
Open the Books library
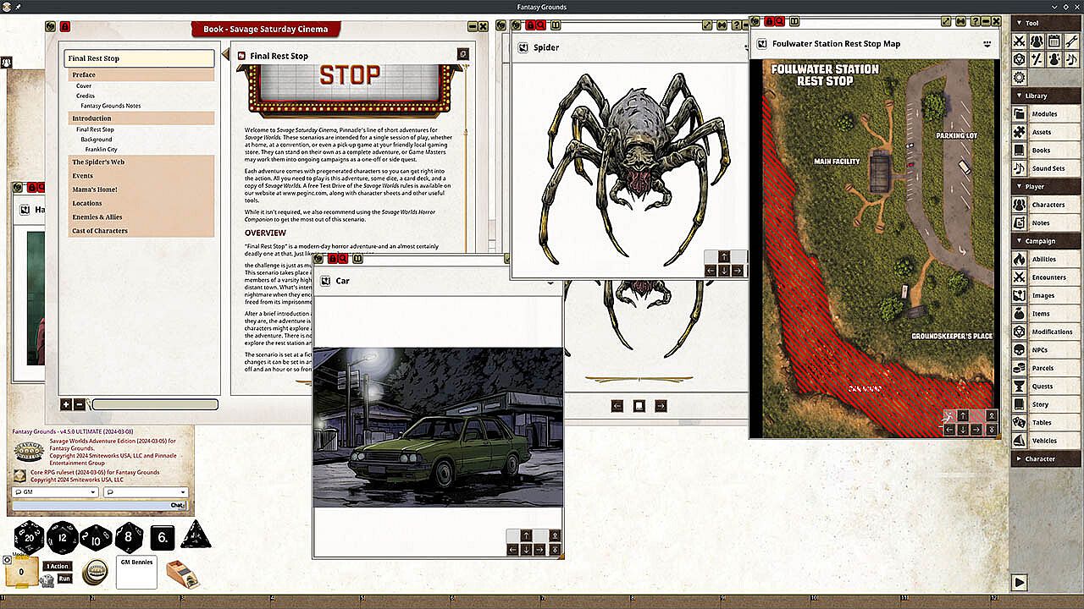click(1046, 151)
